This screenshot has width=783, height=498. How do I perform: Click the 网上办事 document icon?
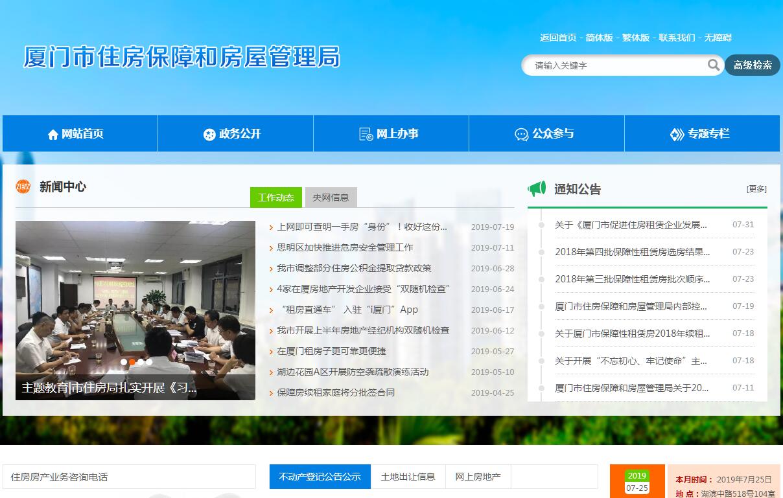pos(366,134)
